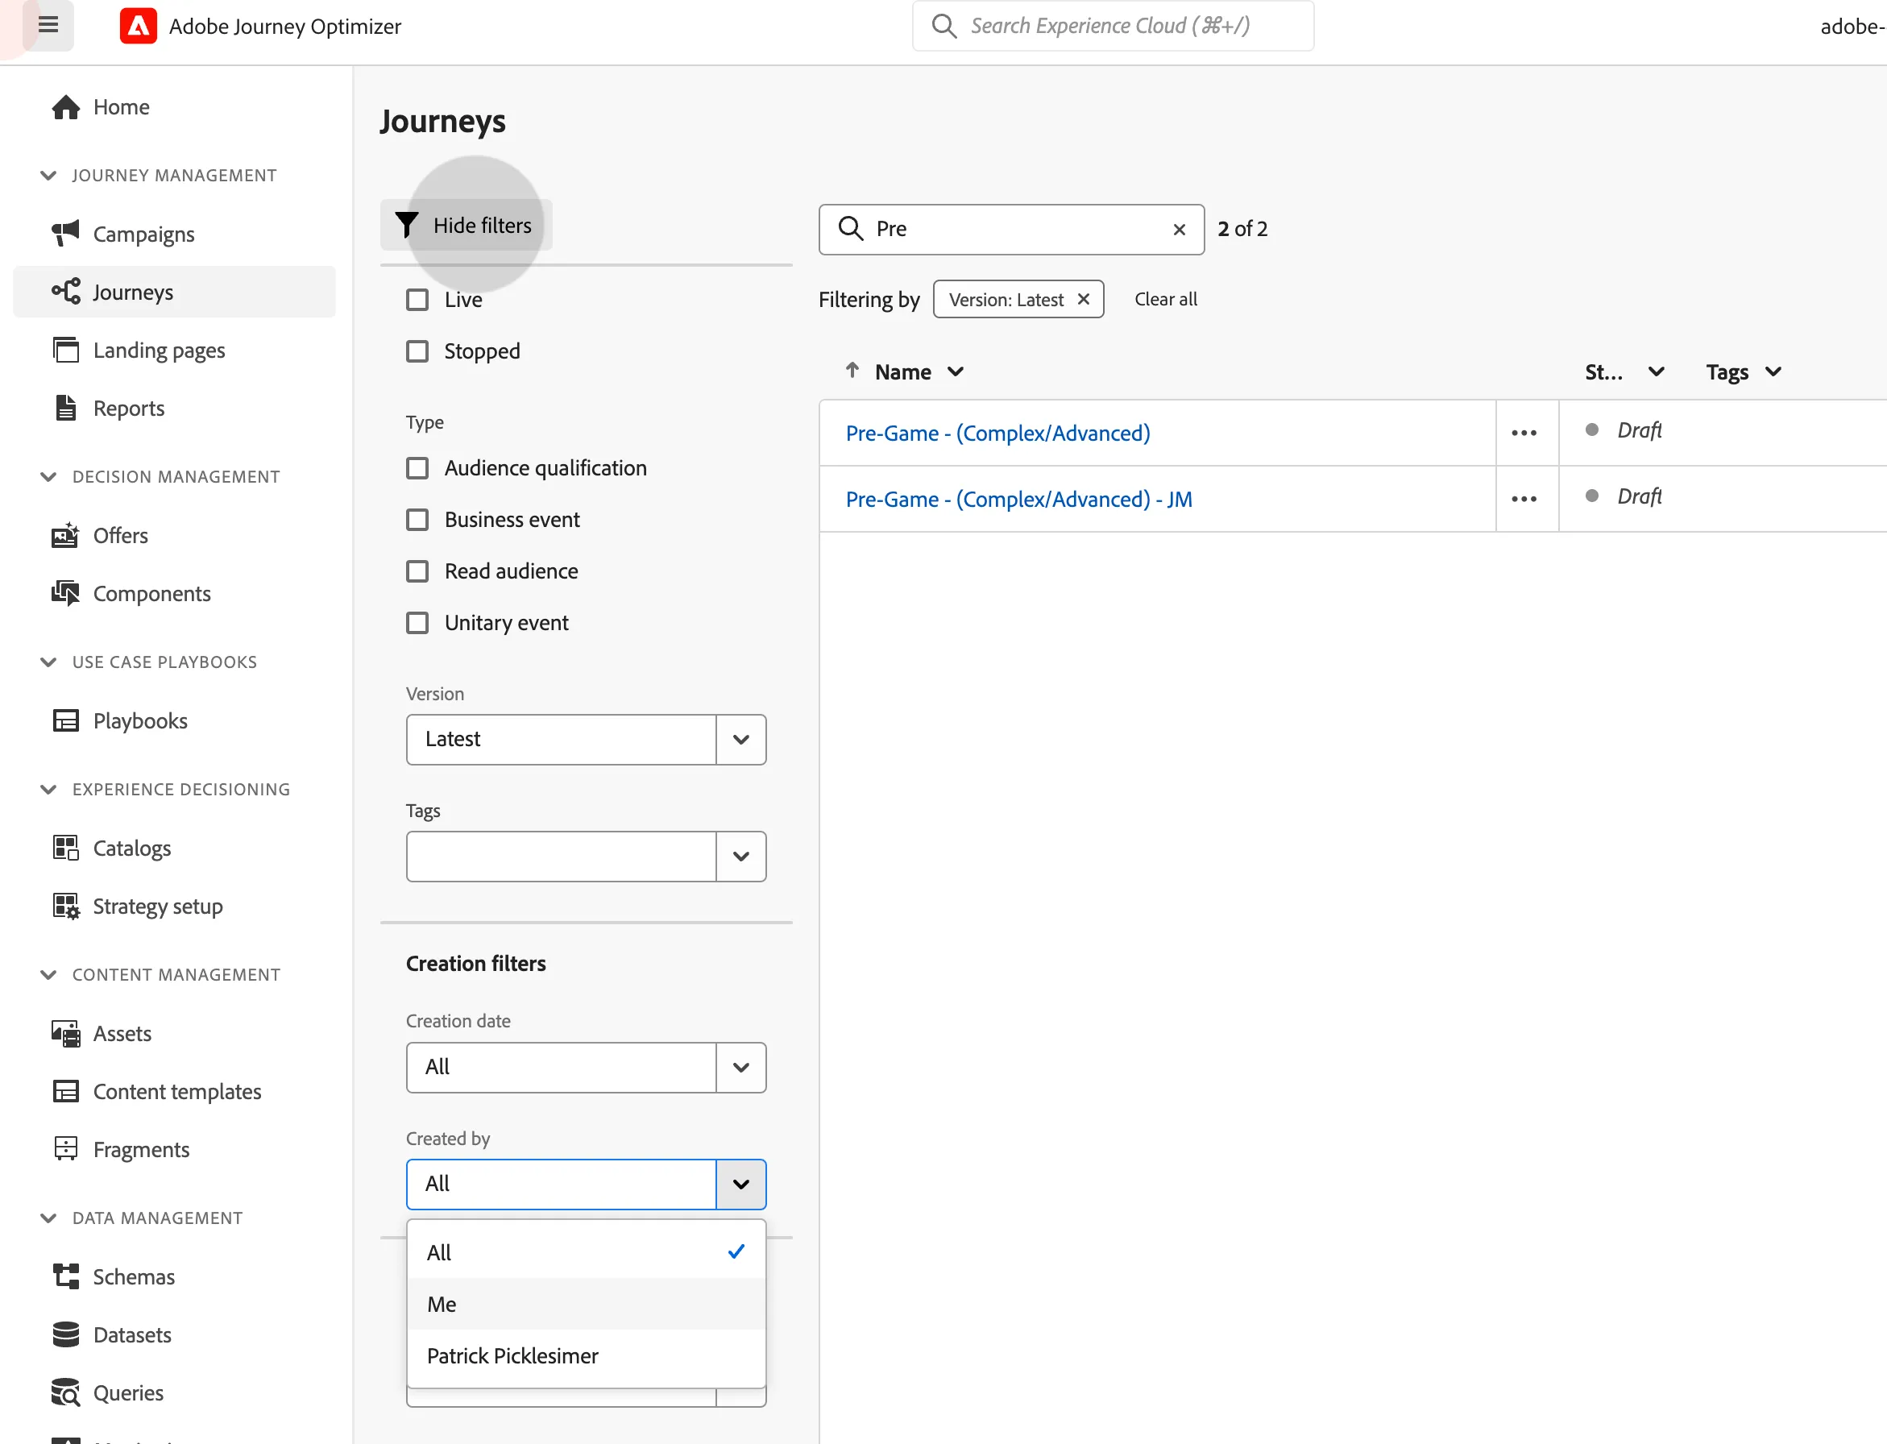This screenshot has height=1444, width=1887.
Task: Select Me in Created by list
Action: click(586, 1305)
